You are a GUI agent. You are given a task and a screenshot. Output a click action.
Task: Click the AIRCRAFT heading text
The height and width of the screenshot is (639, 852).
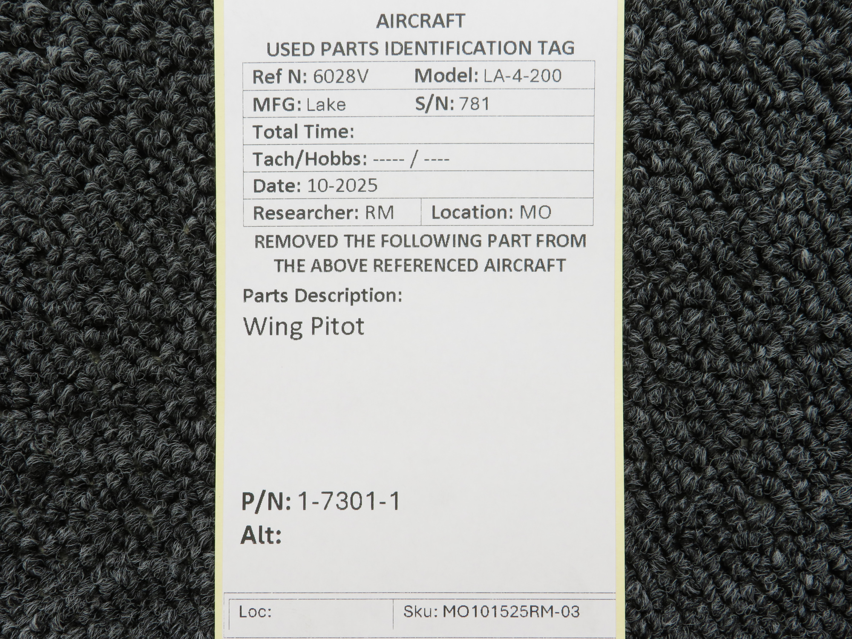tap(420, 21)
